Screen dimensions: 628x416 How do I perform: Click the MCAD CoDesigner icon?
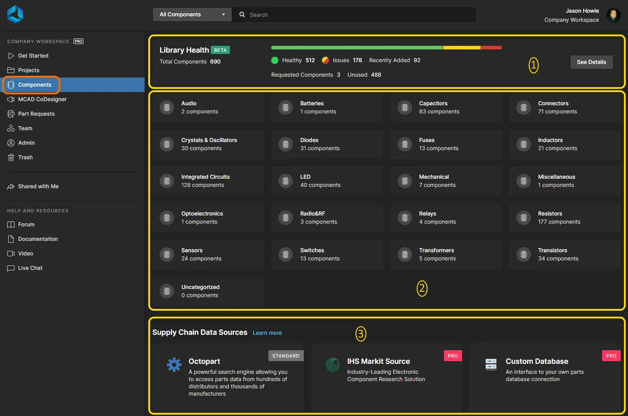11,99
